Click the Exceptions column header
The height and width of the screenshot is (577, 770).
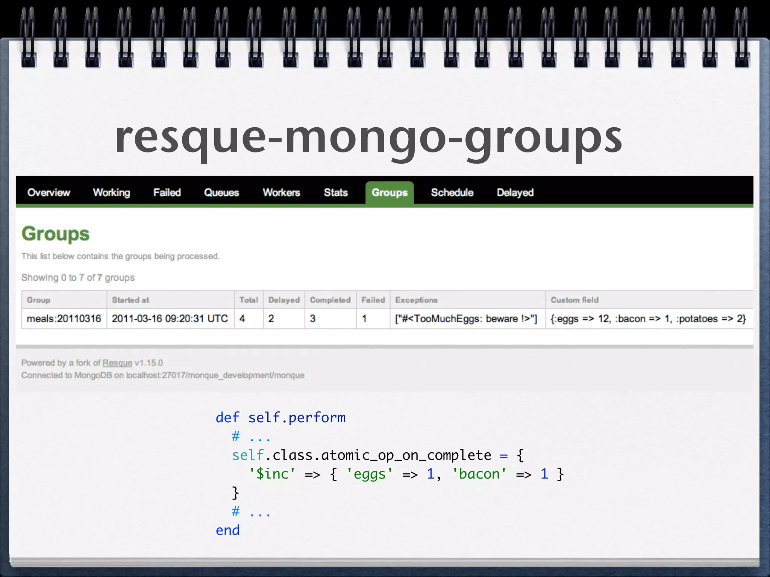467,300
